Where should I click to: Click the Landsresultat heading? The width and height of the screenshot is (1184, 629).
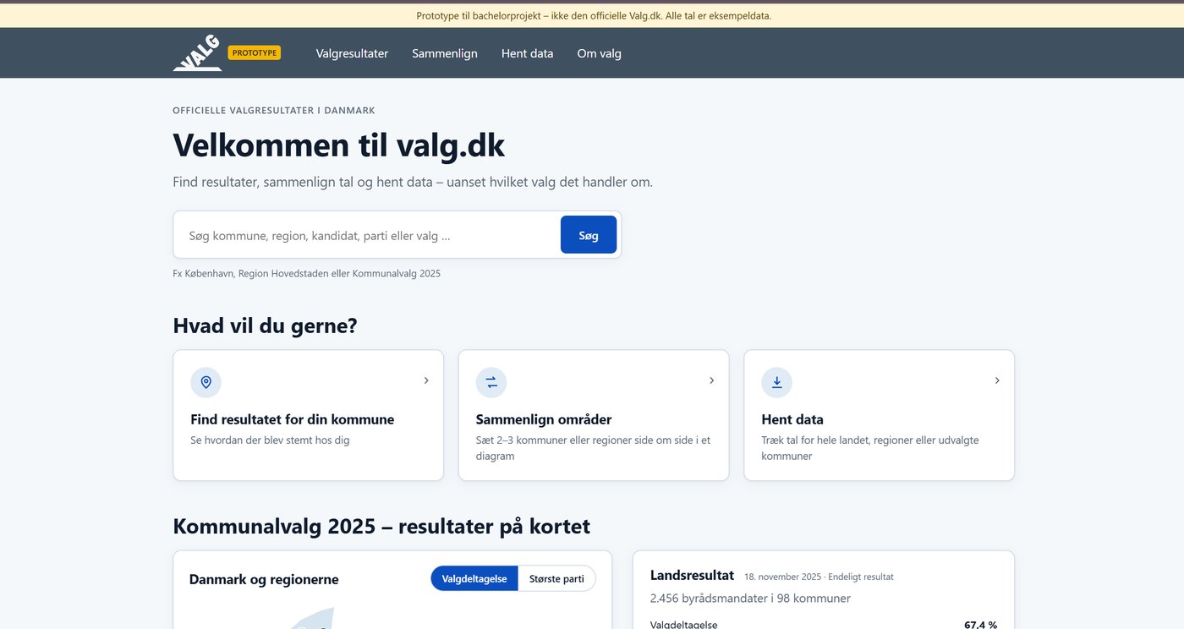pos(692,575)
